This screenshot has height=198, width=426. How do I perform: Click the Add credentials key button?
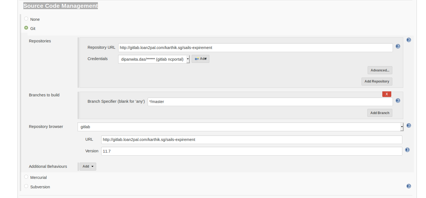(200, 59)
